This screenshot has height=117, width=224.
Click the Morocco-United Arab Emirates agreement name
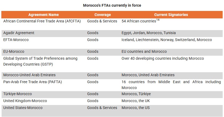click(x=29, y=75)
